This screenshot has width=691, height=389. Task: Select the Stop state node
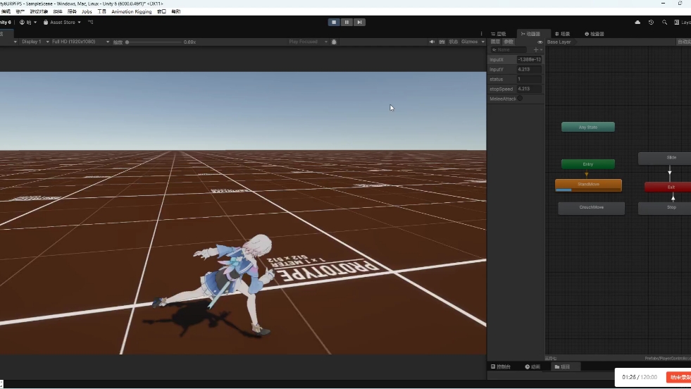(666, 208)
